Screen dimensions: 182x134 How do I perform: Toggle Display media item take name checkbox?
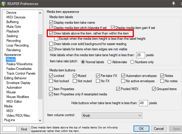coord(51,23)
